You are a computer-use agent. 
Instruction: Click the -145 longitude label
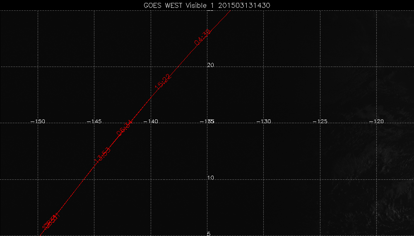click(94, 122)
